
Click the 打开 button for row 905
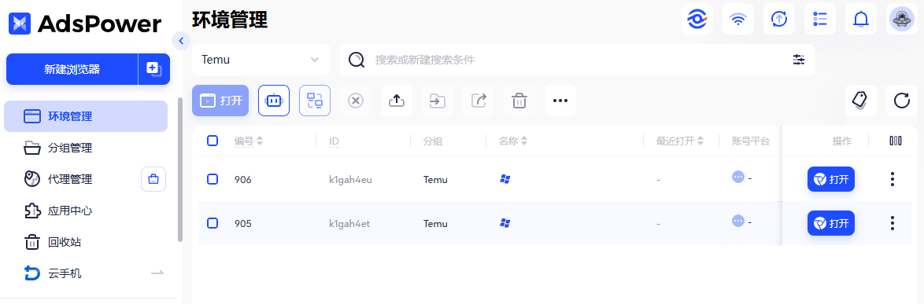[x=831, y=223]
